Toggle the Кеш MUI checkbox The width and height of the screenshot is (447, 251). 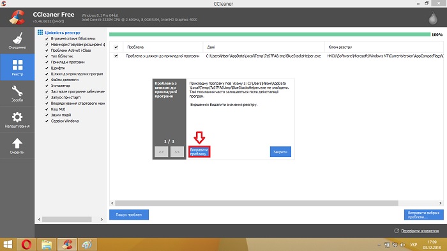tap(47, 109)
